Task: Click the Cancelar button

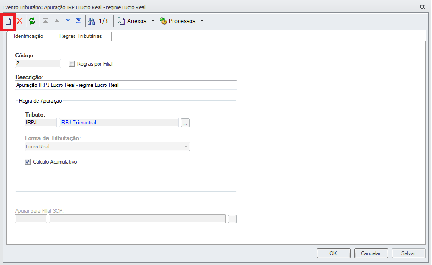Action: (x=371, y=253)
